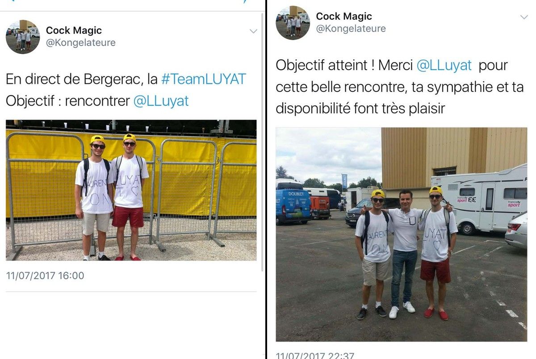Open the photo of two fans by the yellow barrier
The height and width of the screenshot is (359, 536).
click(x=131, y=190)
